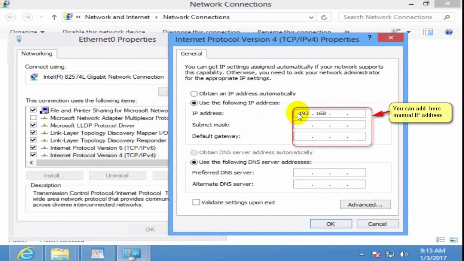
Task: Open Action Center flag icon
Action: point(376,254)
